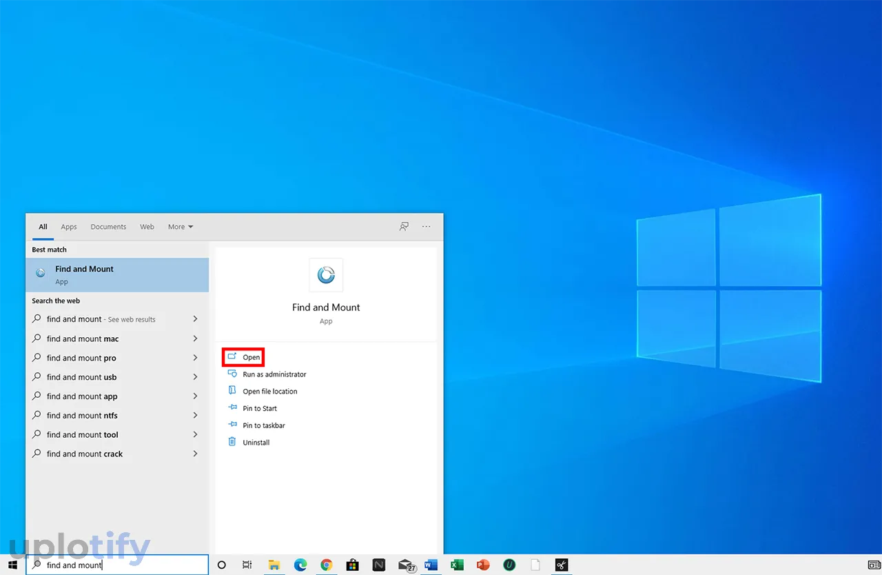Select 'find and mount pro' web suggestion
Image resolution: width=882 pixels, height=575 pixels.
[x=117, y=358]
